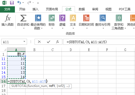The height and width of the screenshot is (95, 135).
Task: Open the 其他函数 orange book icon
Action: click(x=132, y=18)
